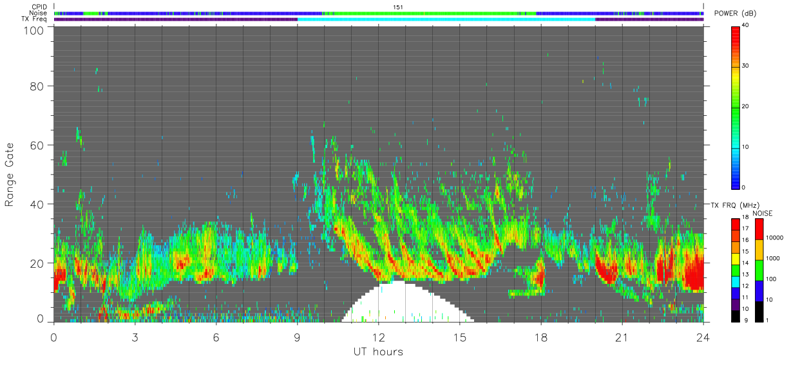The height and width of the screenshot is (365, 791).
Task: Click the Range Gate axis label
Action: [x=10, y=175]
